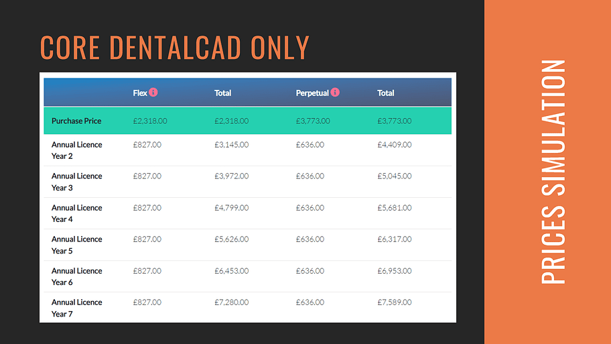Viewport: 611px width, 344px height.
Task: Click the £2,318.00 Flex purchase price
Action: [x=150, y=121]
